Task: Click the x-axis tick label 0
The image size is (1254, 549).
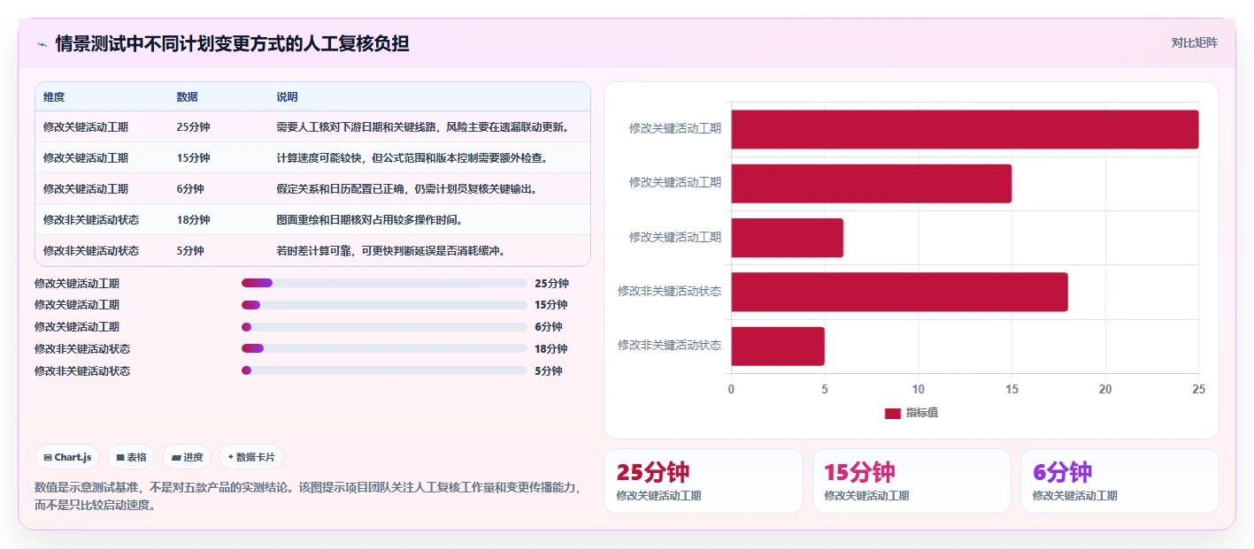Action: pos(731,389)
